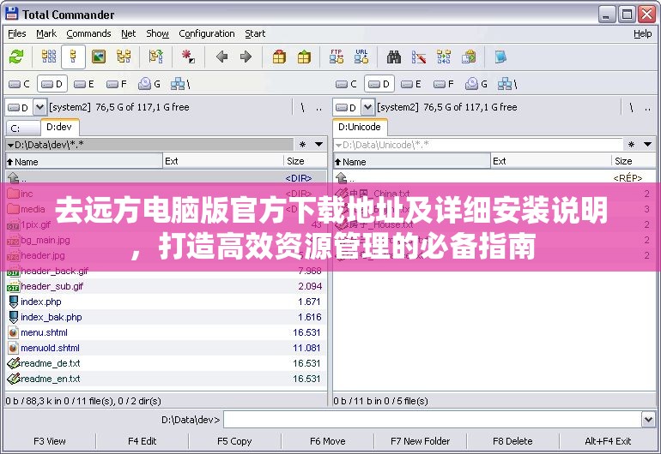Select drive C in right drive bar
This screenshot has width=661, height=454.
pos(347,84)
